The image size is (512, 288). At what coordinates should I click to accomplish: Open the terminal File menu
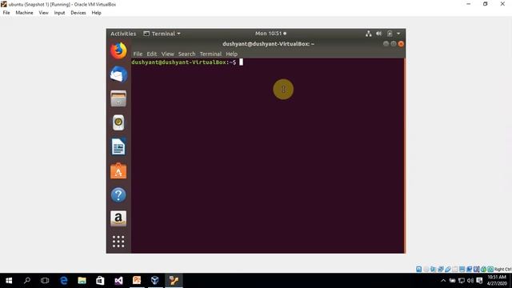(138, 54)
